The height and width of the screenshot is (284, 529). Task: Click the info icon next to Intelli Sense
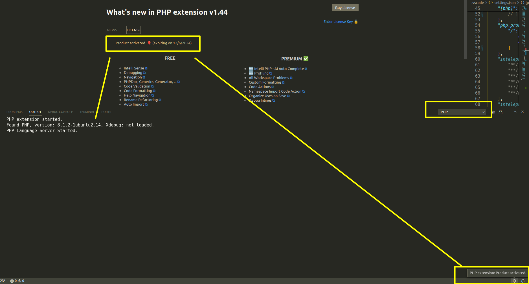[146, 68]
